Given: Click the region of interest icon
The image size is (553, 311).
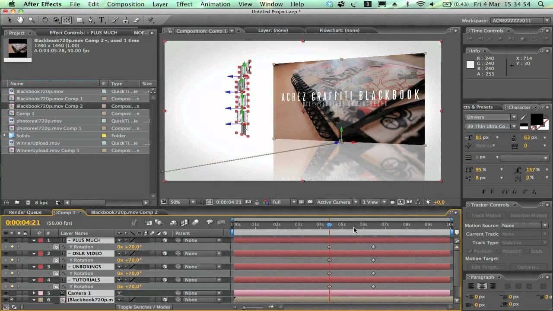Looking at the screenshot, I should (302, 202).
